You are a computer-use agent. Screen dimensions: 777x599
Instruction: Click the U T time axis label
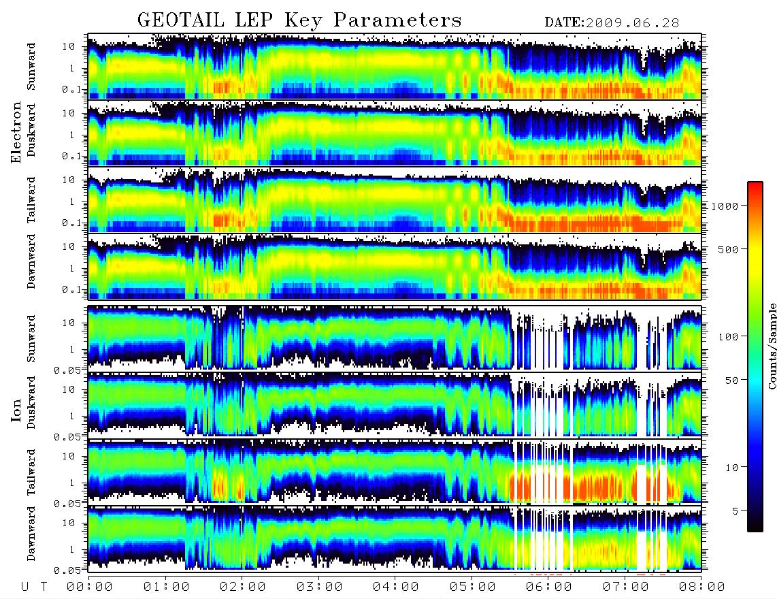(35, 587)
